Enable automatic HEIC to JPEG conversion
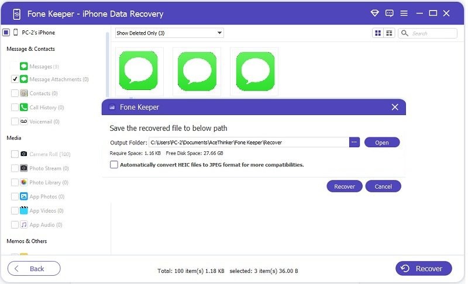This screenshot has width=468, height=284. tap(114, 165)
